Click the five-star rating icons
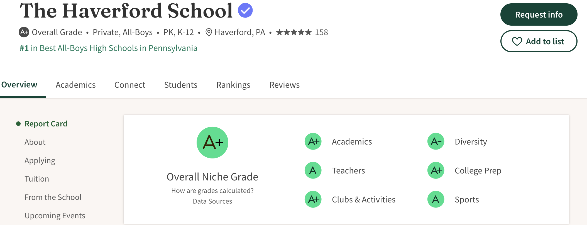This screenshot has width=587, height=225. [x=294, y=33]
